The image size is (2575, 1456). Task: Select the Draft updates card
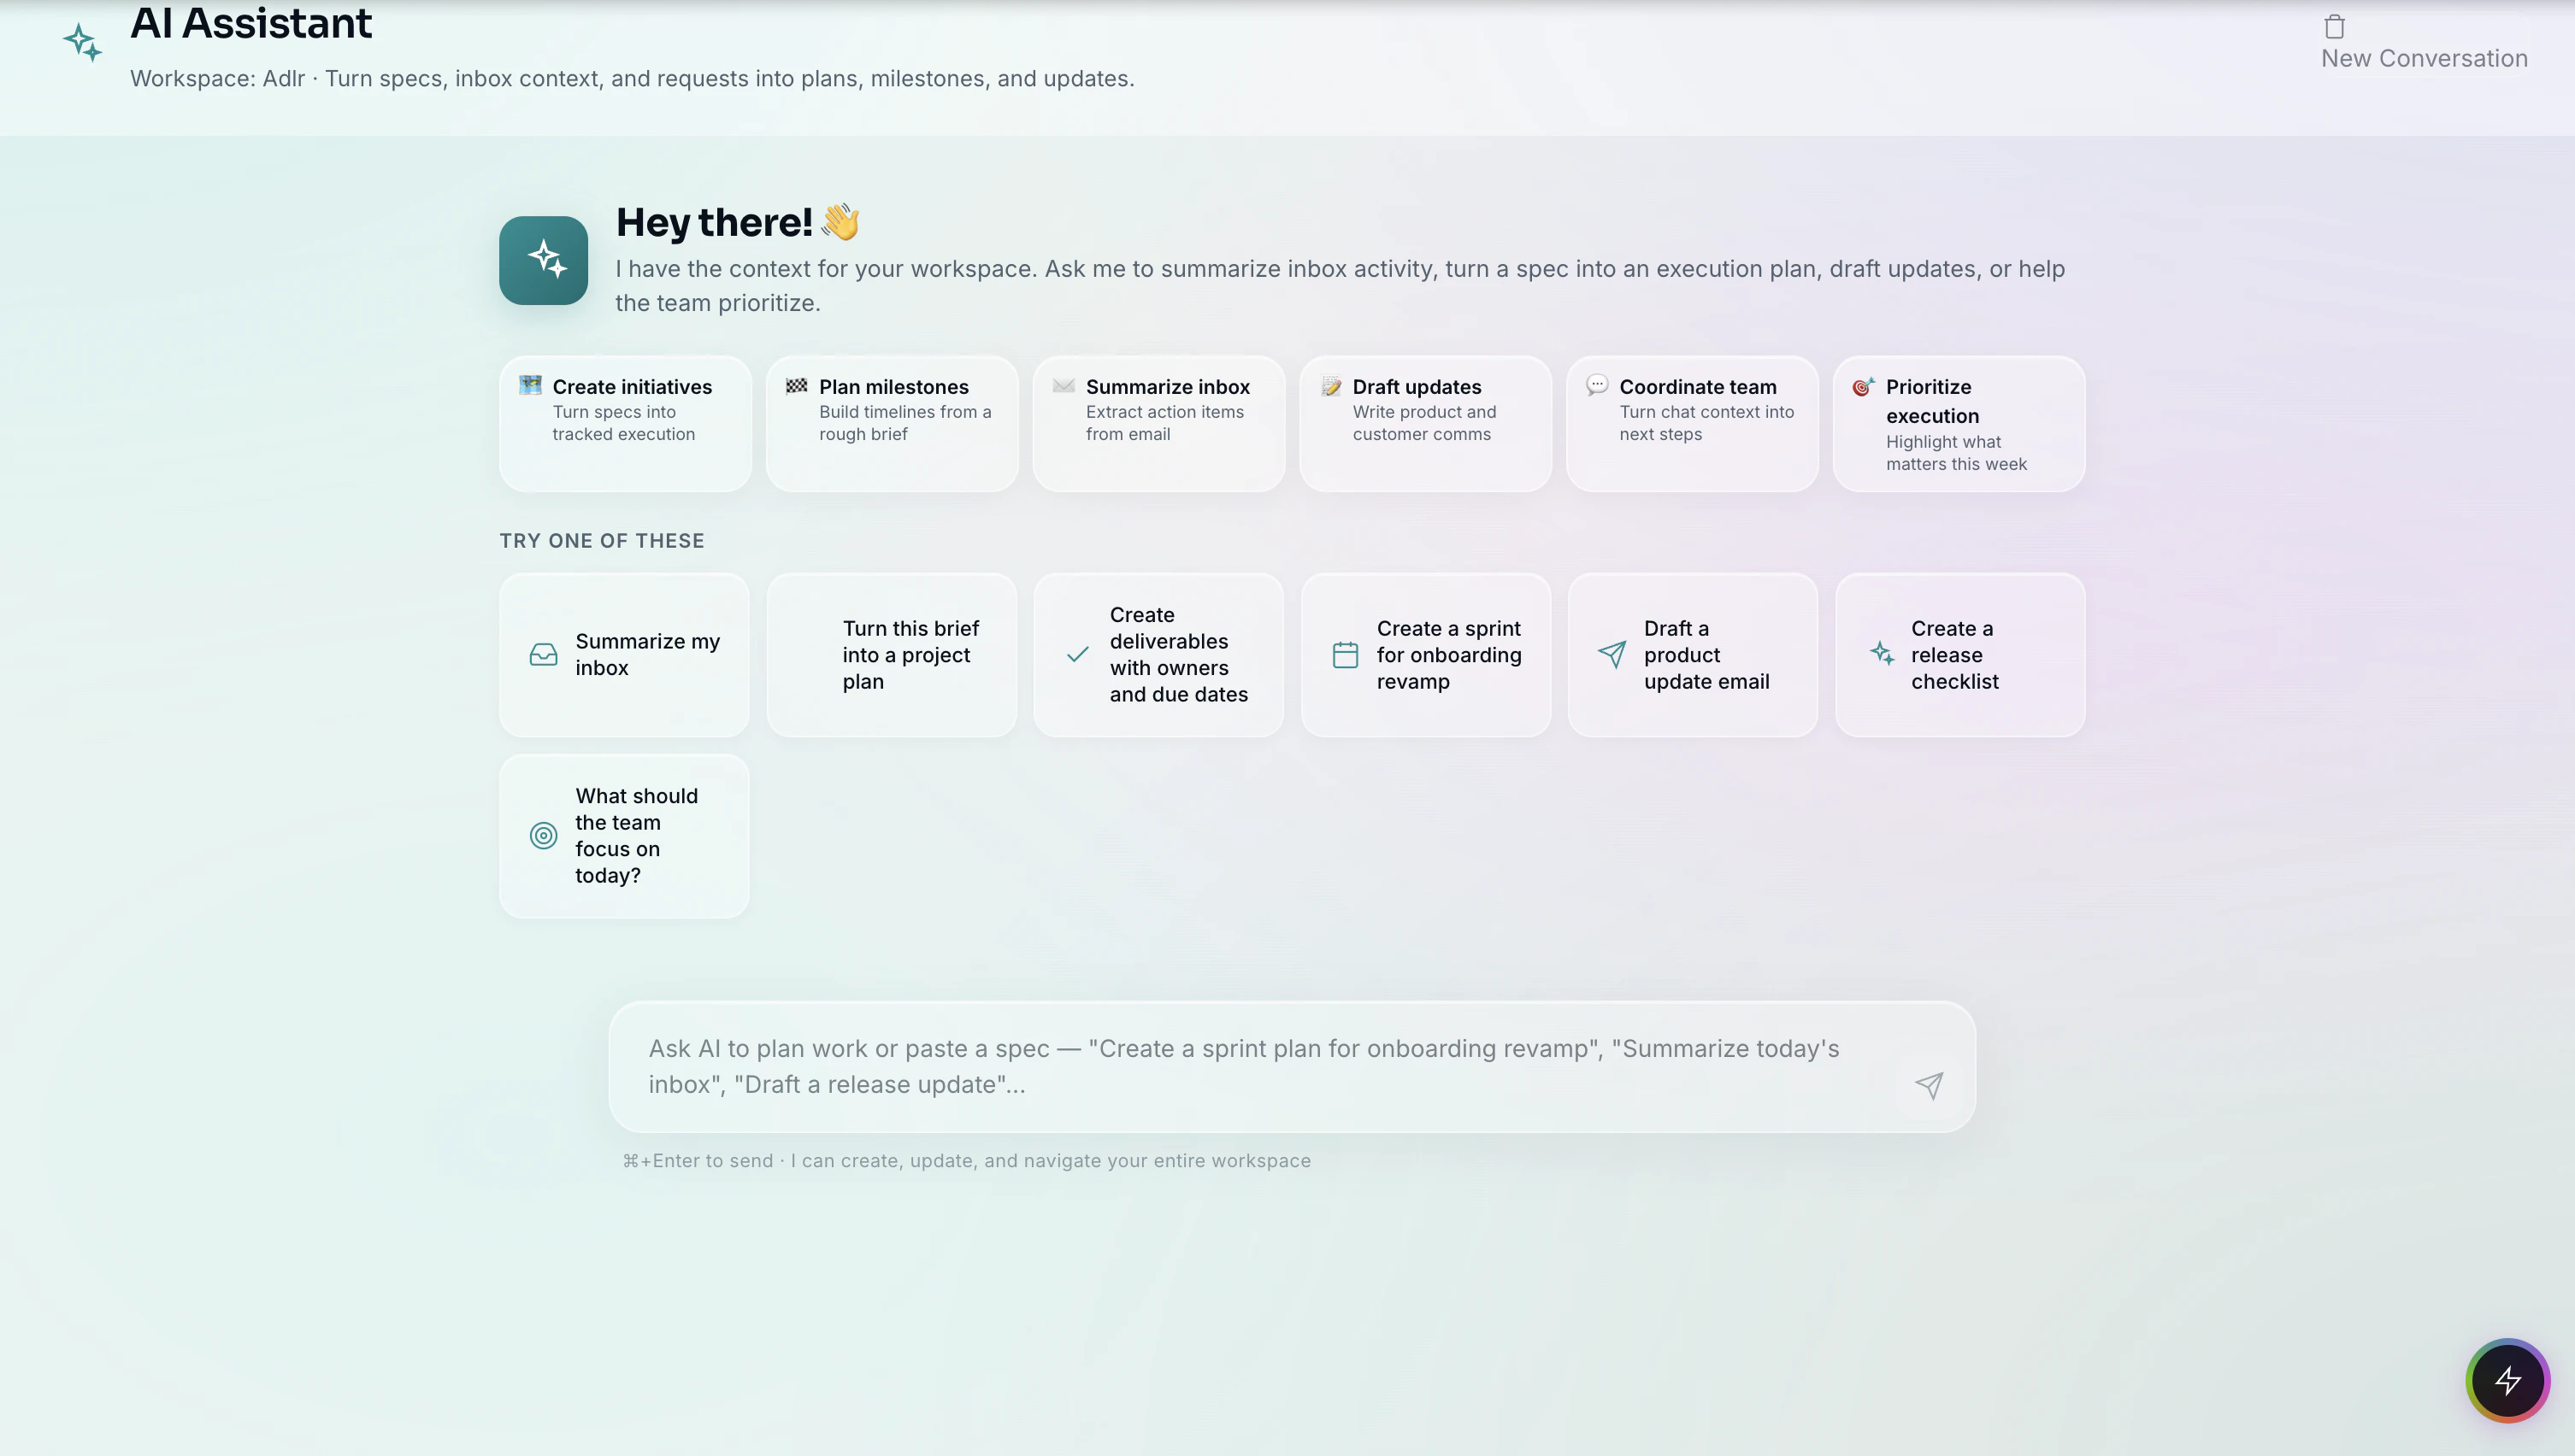click(1424, 423)
